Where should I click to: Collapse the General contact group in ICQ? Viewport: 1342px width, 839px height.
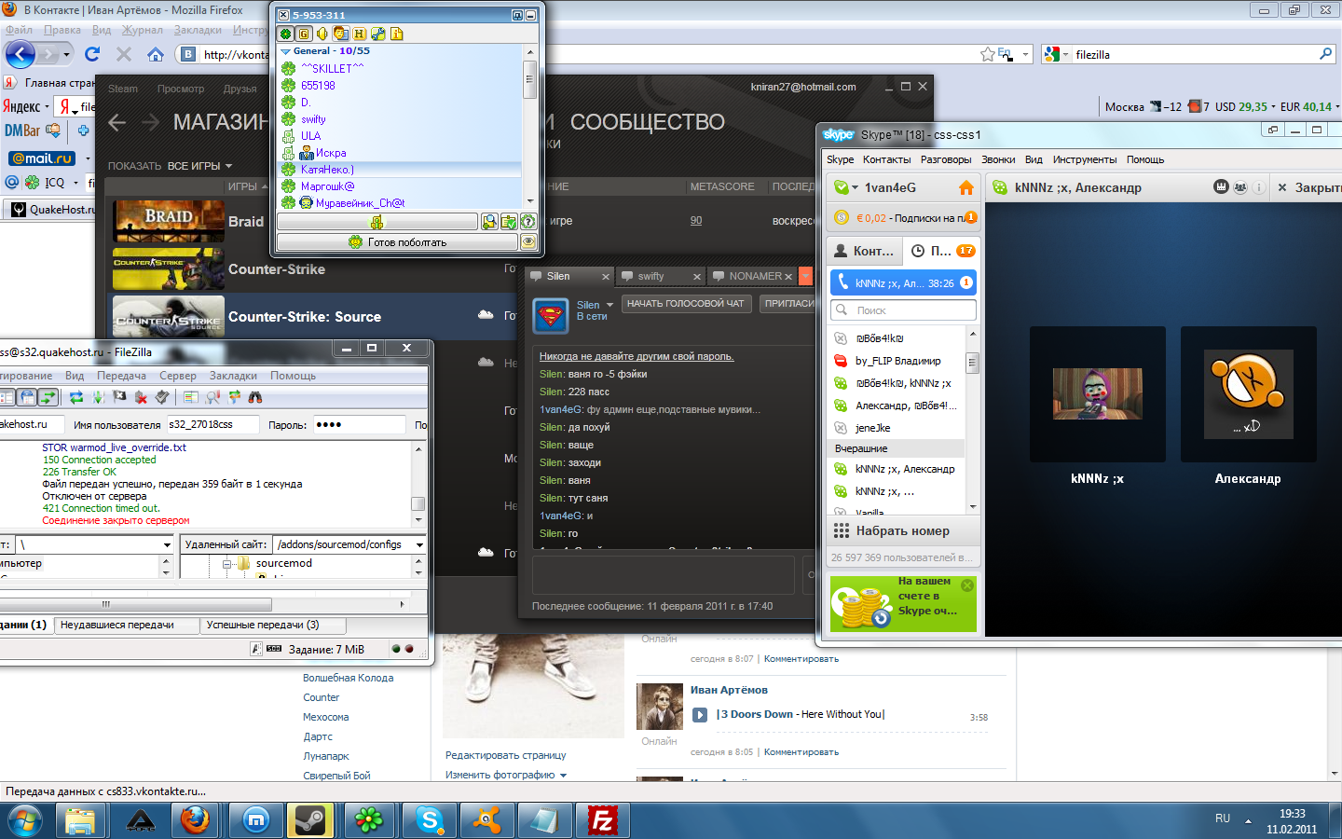pos(286,51)
